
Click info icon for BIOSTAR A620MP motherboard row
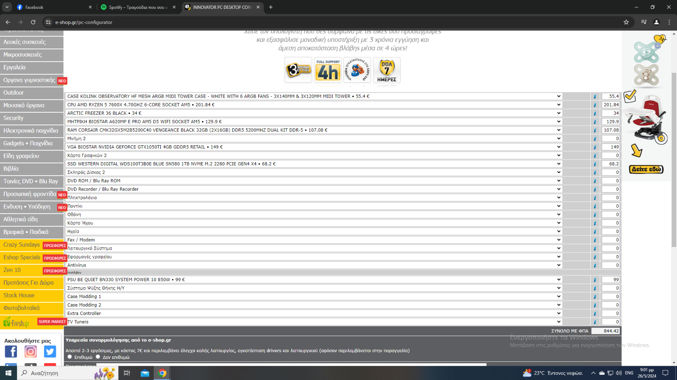(595, 122)
